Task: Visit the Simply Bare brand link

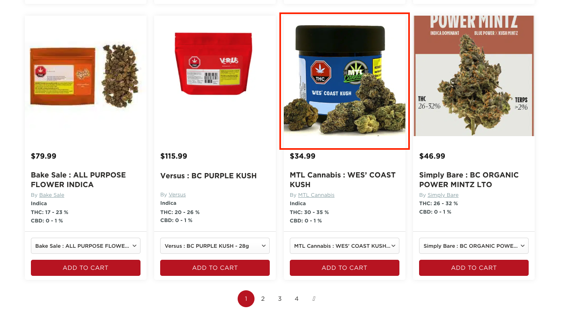Action: [x=443, y=195]
